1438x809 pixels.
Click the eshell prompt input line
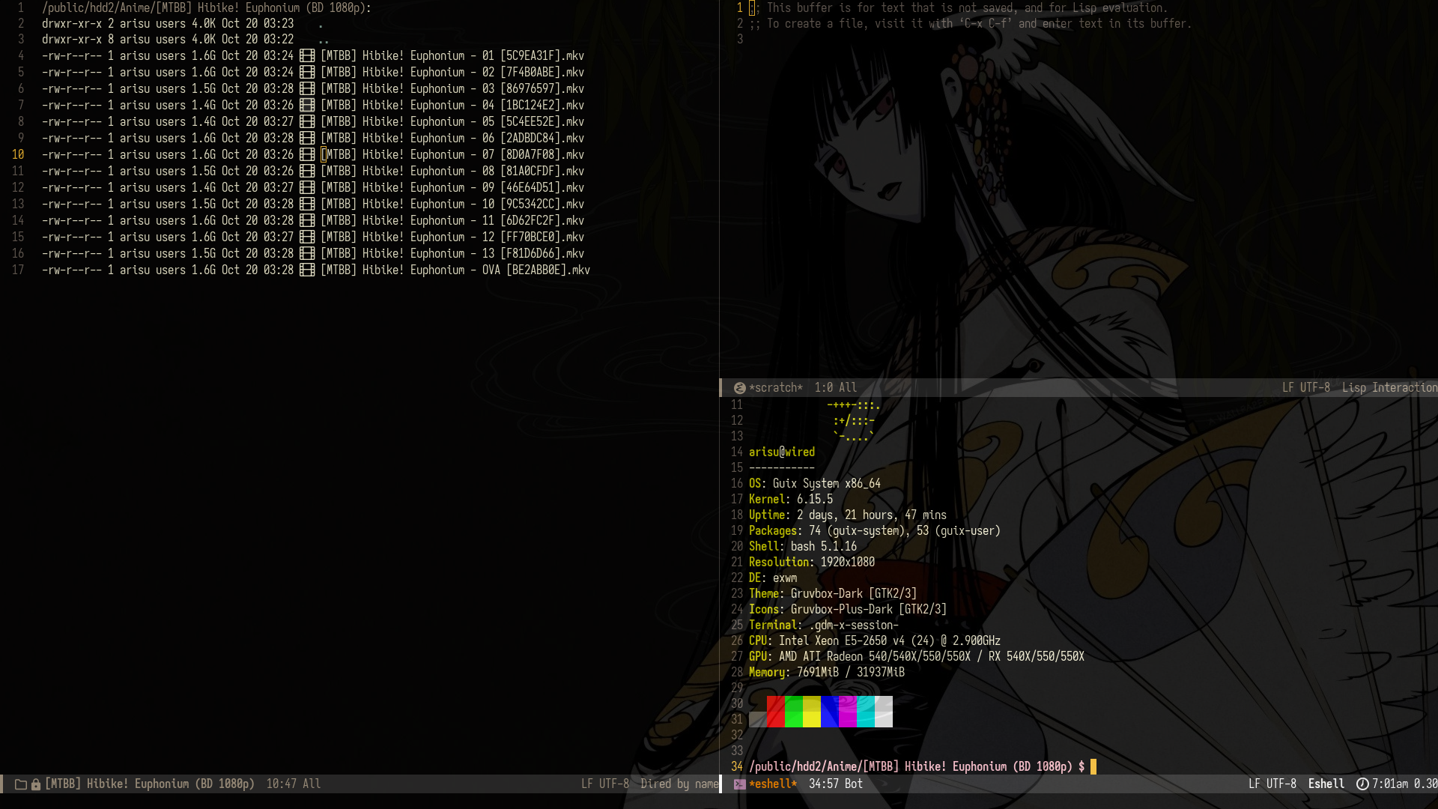1093,767
